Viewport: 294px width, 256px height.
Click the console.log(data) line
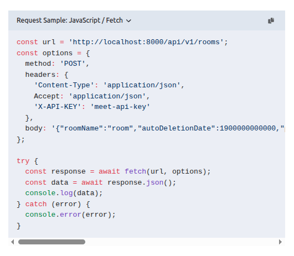64,193
